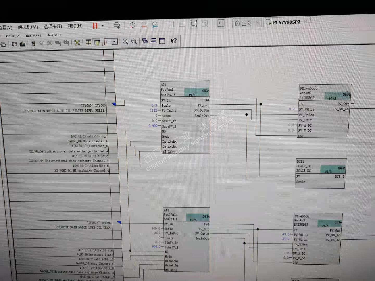Pause the virtual machine with the red button

coord(95,25)
